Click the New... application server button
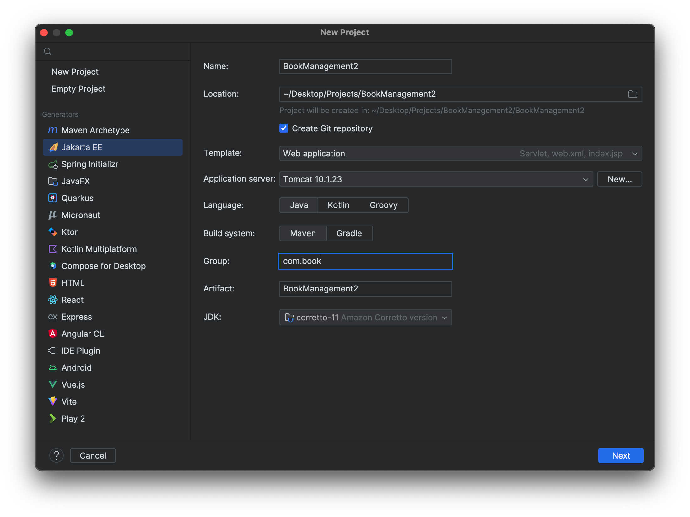 pos(619,180)
